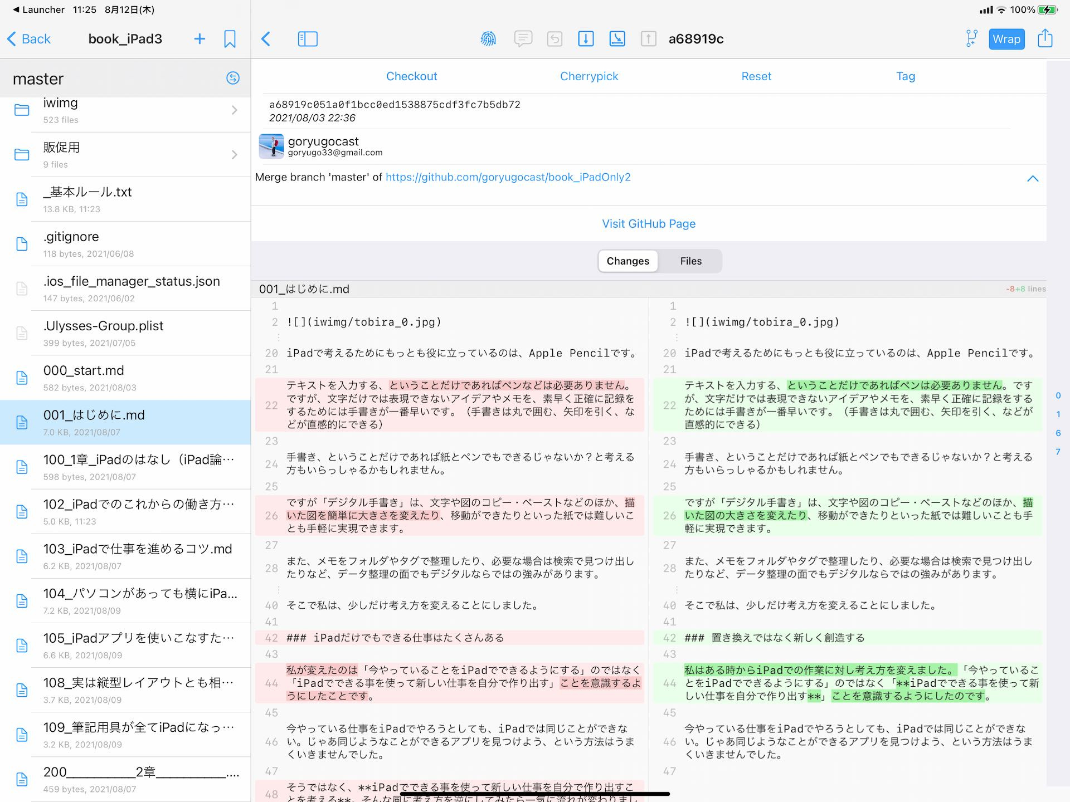Viewport: 1070px width, 802px height.
Task: Open the commit message bubble icon
Action: (523, 39)
